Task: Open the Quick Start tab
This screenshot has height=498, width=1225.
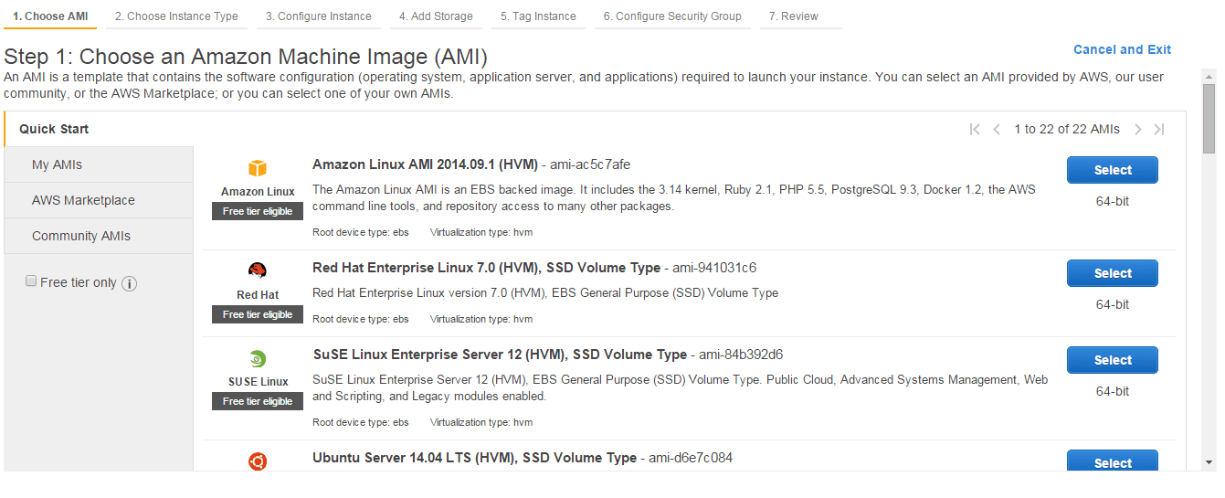Action: click(54, 129)
